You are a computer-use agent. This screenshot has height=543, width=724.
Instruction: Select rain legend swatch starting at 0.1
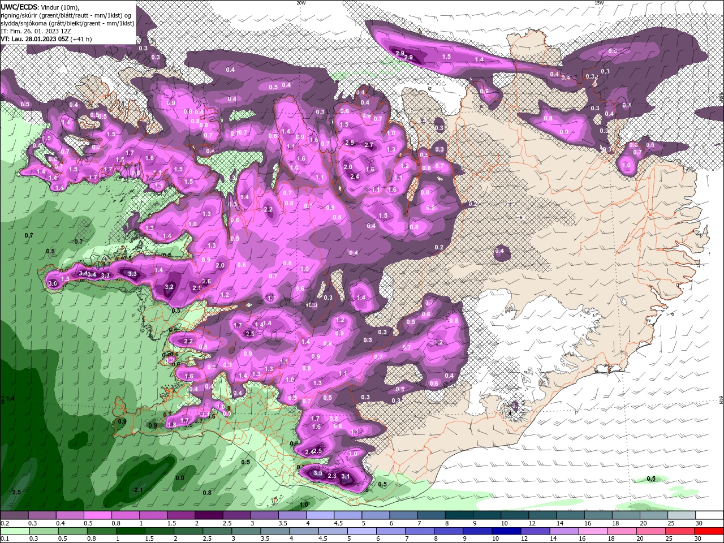[x=14, y=531]
